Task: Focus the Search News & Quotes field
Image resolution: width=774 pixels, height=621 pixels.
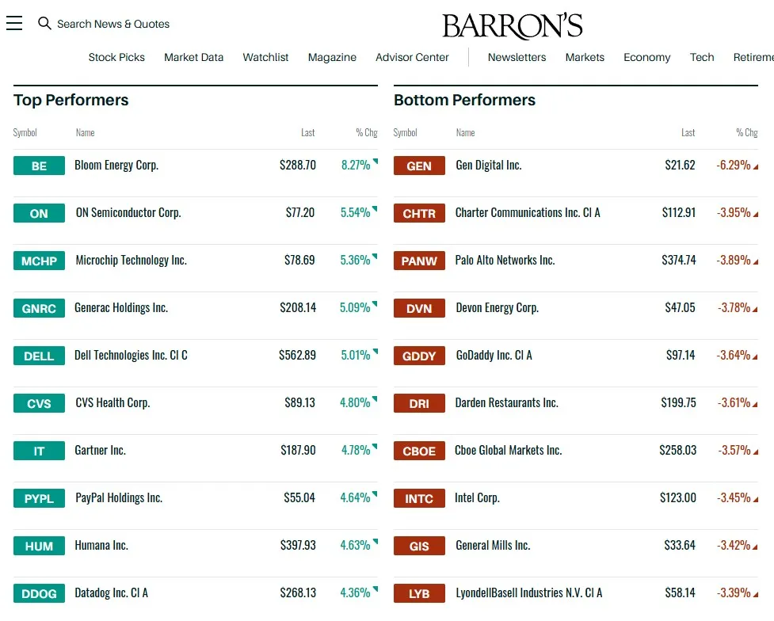Action: pyautogui.click(x=113, y=24)
